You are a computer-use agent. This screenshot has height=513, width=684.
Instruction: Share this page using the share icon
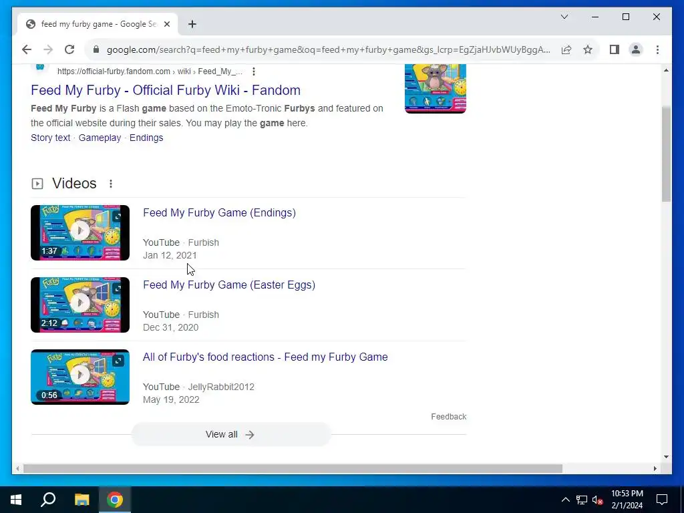click(566, 49)
